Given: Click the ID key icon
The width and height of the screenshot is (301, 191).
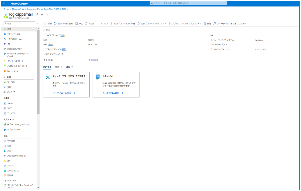Looking at the screenshot, I should tap(5, 161).
